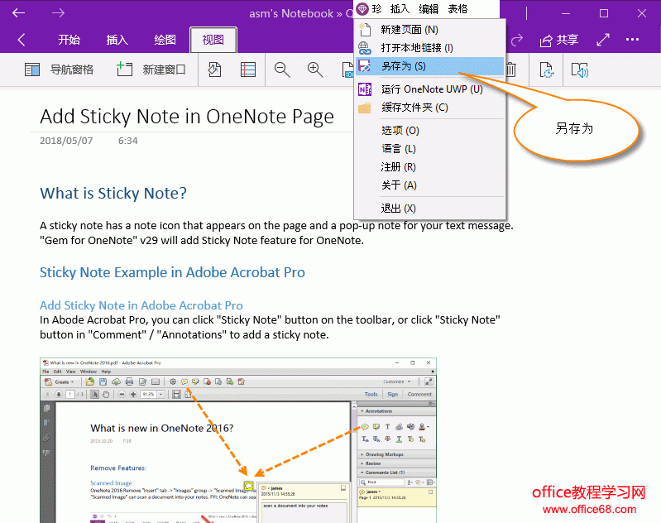Screen dimensions: 661x523
Task: Select the 视图 ribbon tab
Action: (213, 40)
